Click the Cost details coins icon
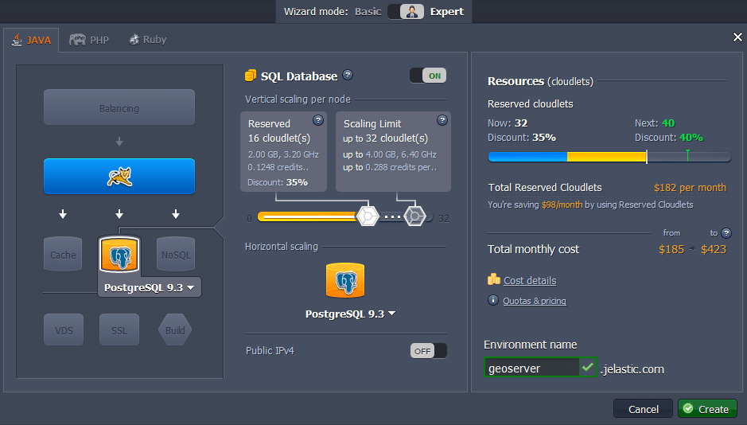747x425 pixels. point(494,279)
